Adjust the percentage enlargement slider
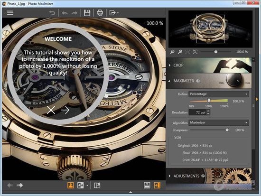Image resolution: width=261 pixels, height=196 pixels. pos(209,101)
